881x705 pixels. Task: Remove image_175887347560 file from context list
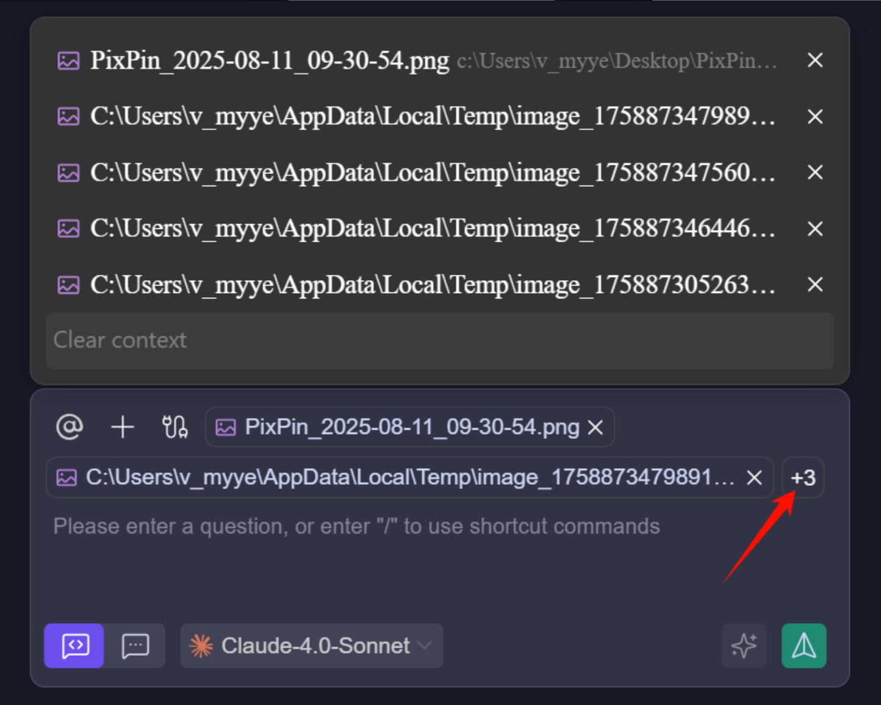pos(815,173)
